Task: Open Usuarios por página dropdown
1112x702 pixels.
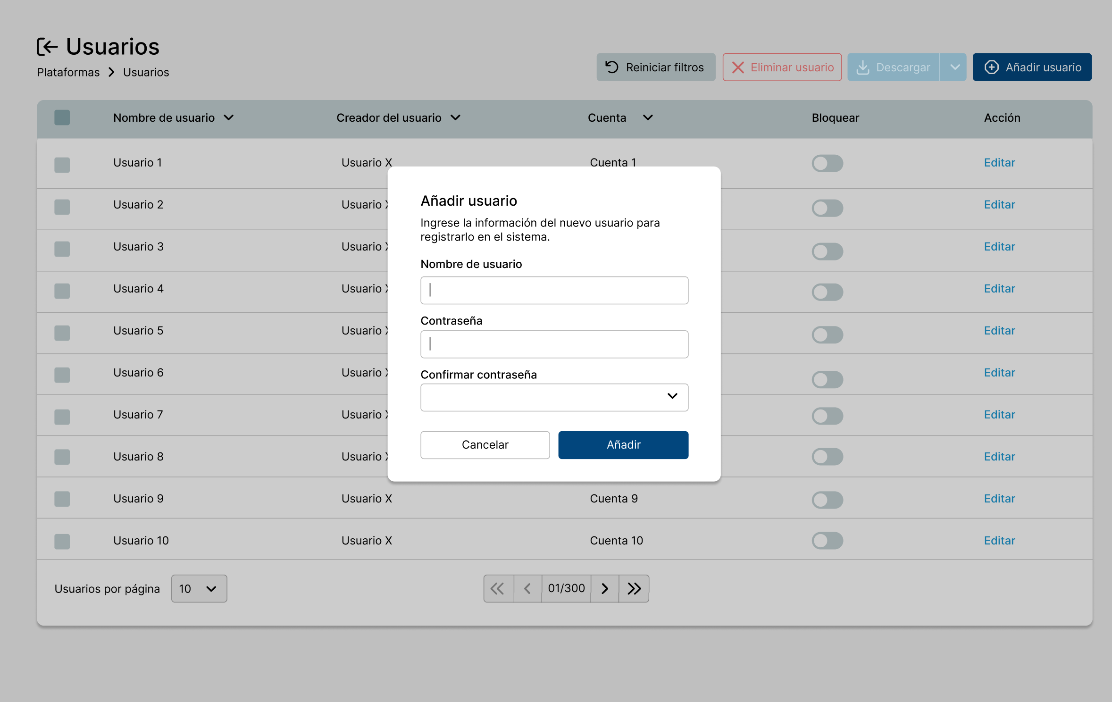Action: pos(199,588)
